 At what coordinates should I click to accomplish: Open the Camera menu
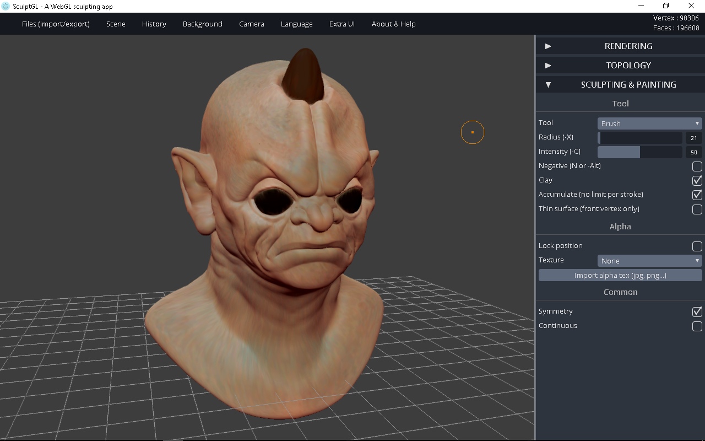click(x=252, y=24)
